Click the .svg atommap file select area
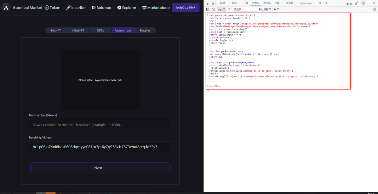The image size is (378, 194). pyautogui.click(x=100, y=80)
